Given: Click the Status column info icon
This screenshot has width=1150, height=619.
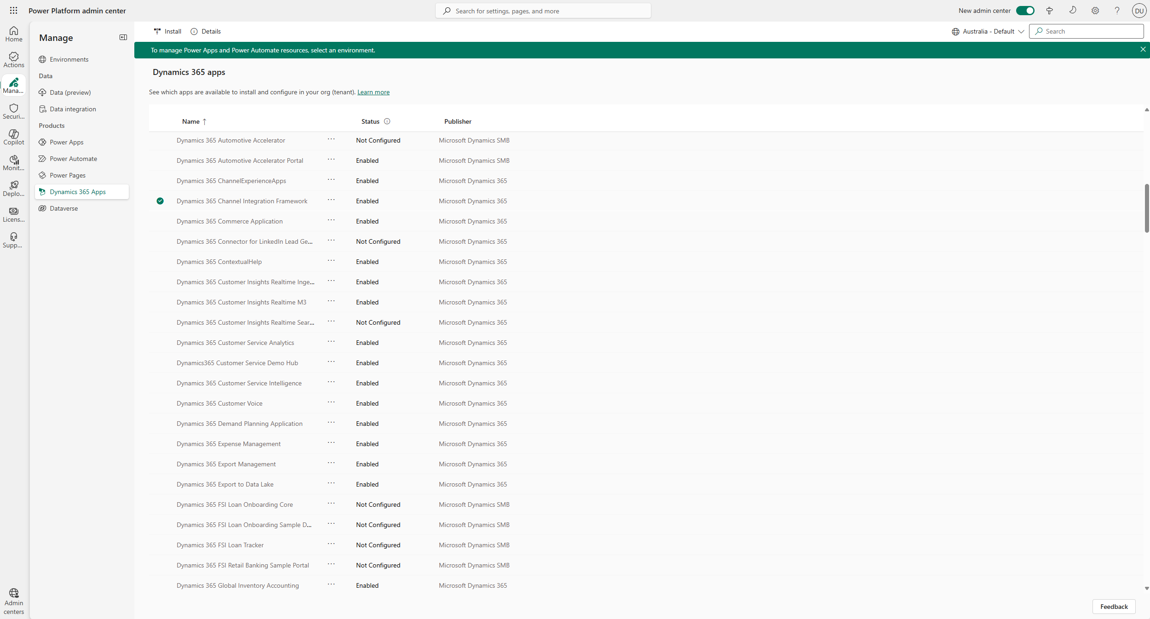Looking at the screenshot, I should click(387, 121).
